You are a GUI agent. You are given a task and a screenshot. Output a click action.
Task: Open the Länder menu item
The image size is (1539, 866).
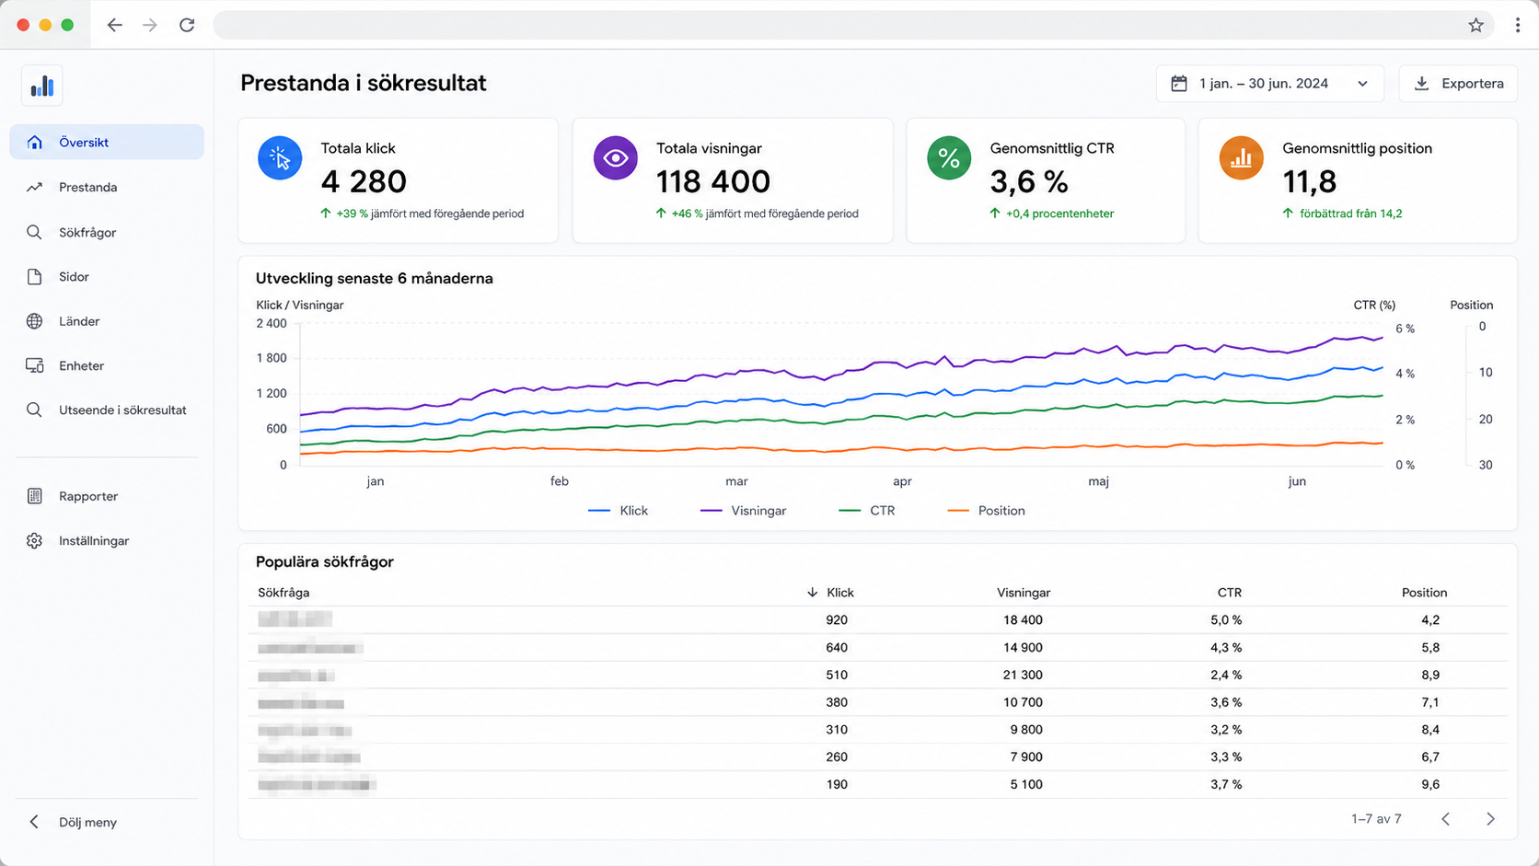[x=107, y=321]
